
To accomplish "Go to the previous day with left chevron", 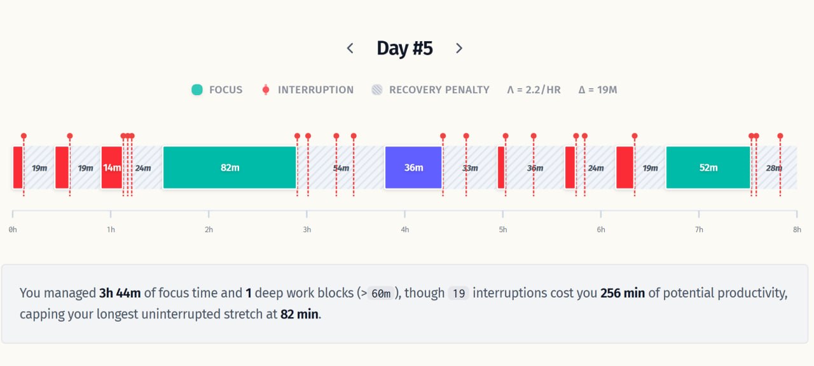I will click(350, 48).
